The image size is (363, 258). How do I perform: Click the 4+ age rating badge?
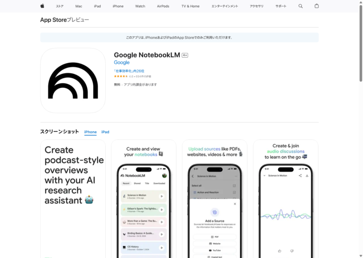tap(185, 55)
